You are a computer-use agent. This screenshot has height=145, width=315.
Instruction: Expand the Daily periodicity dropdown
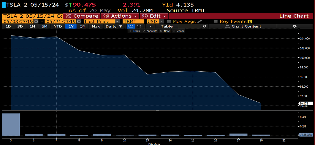(114, 26)
